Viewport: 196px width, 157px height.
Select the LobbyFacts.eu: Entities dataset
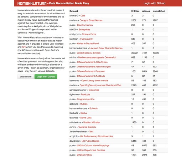[x=89, y=53]
